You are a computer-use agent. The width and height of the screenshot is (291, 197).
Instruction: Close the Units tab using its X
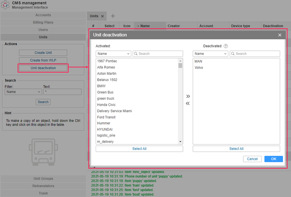coord(103,16)
